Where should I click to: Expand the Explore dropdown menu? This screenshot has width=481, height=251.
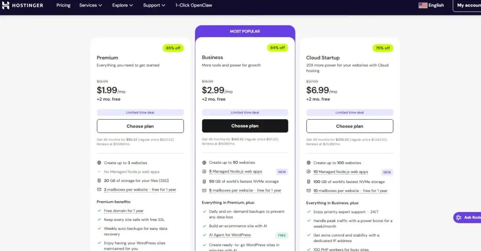click(123, 5)
